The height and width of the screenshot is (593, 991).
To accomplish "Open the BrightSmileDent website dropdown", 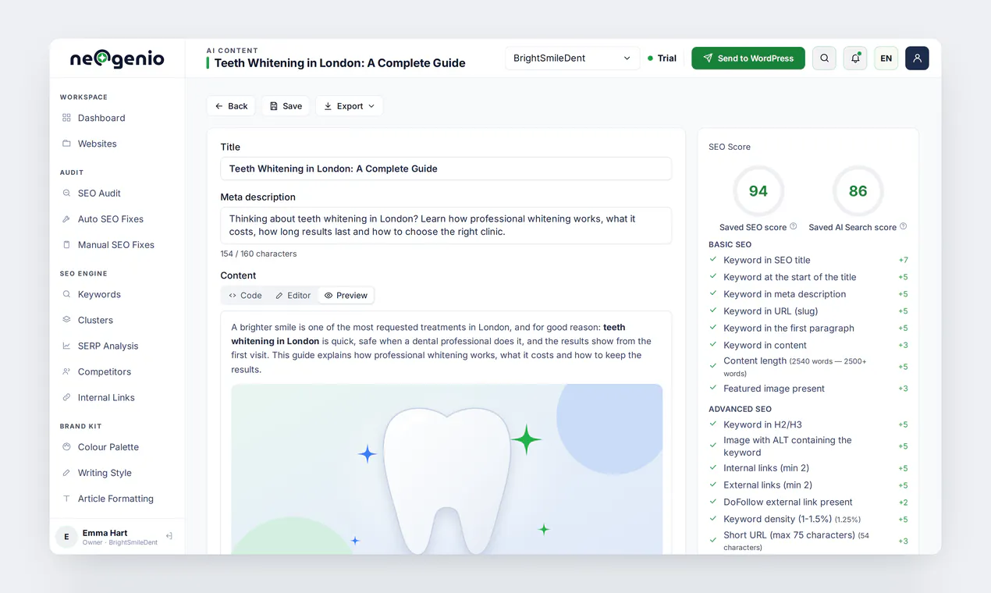I will pos(572,58).
